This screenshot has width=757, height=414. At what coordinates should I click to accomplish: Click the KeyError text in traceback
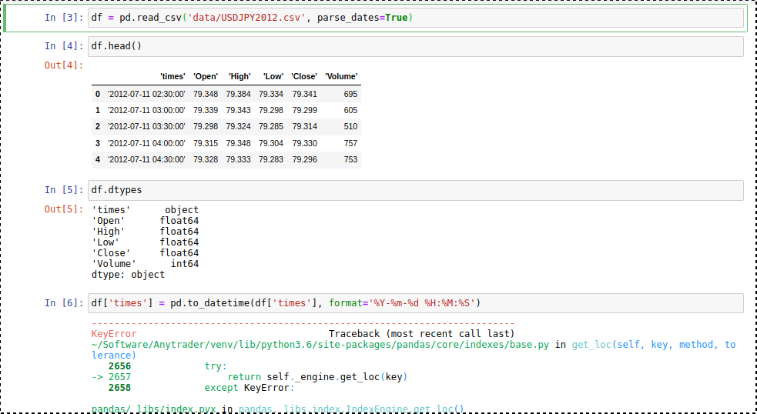pyautogui.click(x=114, y=334)
